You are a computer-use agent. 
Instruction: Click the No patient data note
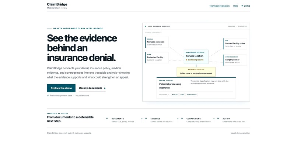82,96
